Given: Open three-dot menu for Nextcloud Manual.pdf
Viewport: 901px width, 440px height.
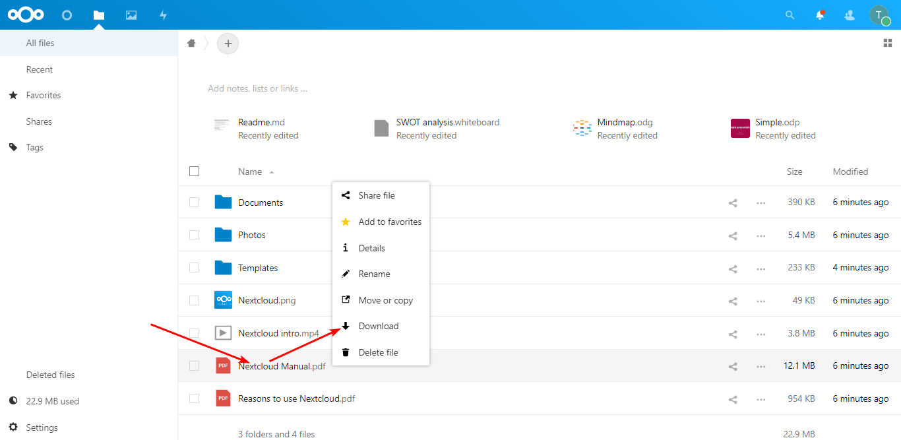Looking at the screenshot, I should (761, 366).
